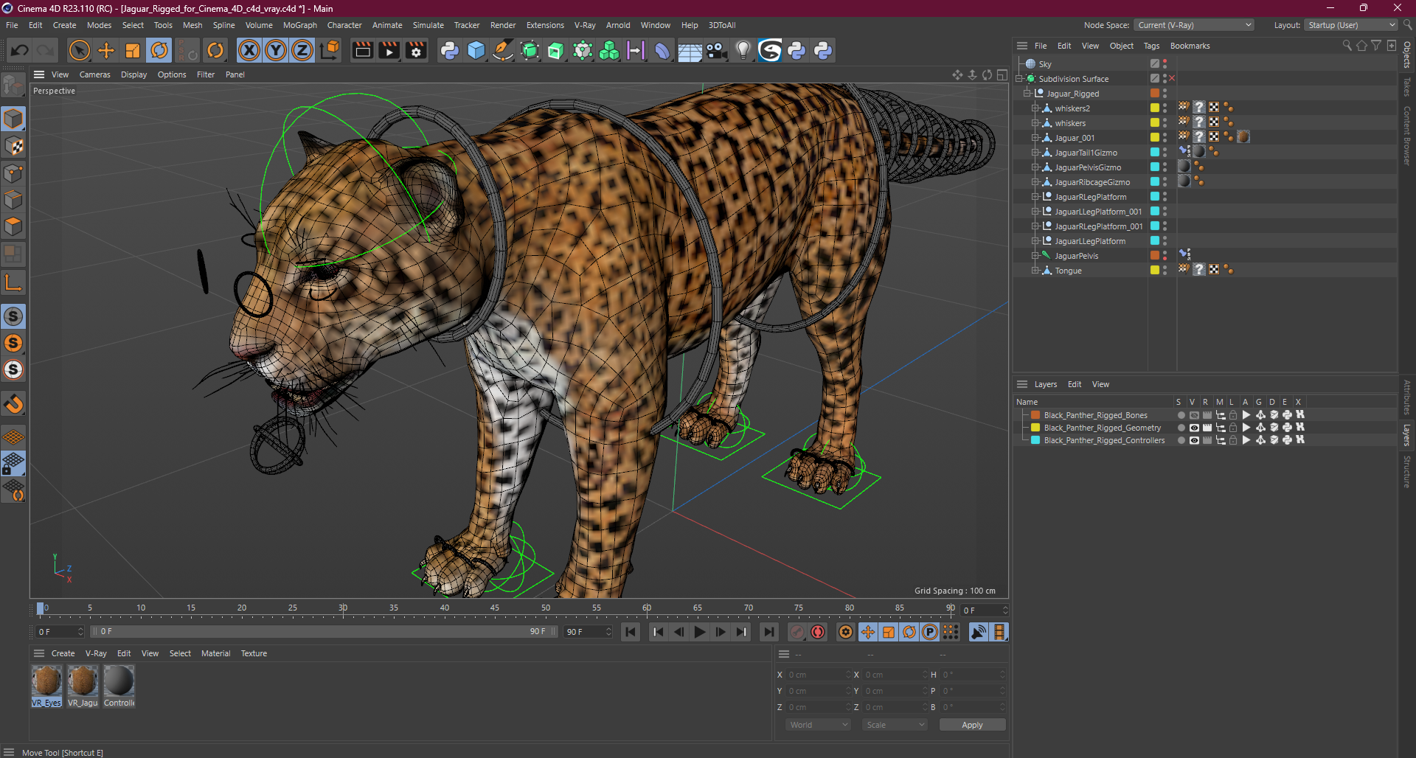The height and width of the screenshot is (758, 1416).
Task: Open the MoGraph menu
Action: [299, 25]
